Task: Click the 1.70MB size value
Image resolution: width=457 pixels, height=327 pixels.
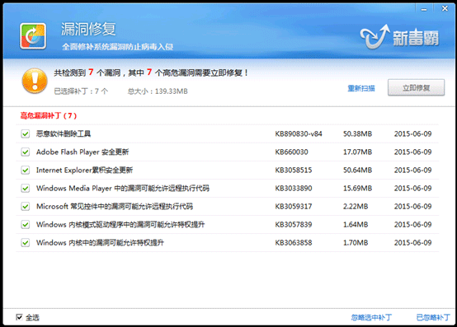Action: [x=356, y=243]
